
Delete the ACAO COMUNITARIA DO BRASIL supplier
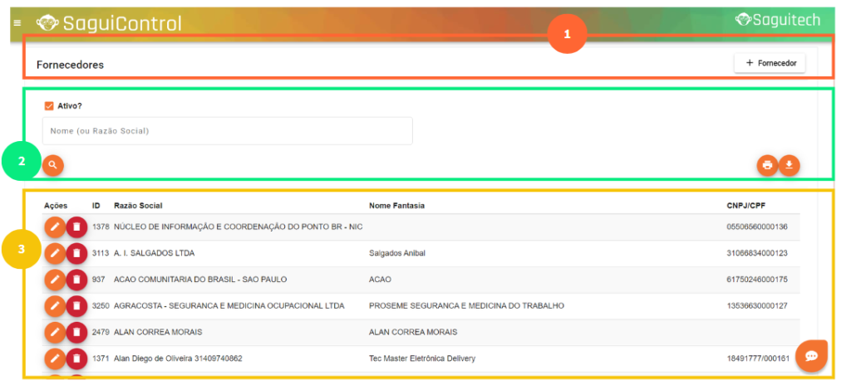[x=76, y=280]
